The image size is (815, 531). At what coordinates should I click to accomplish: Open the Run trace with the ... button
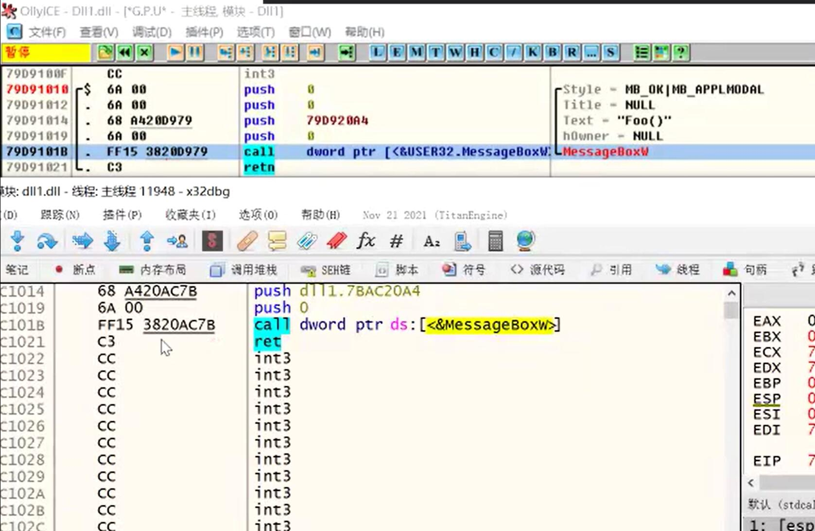pos(591,52)
